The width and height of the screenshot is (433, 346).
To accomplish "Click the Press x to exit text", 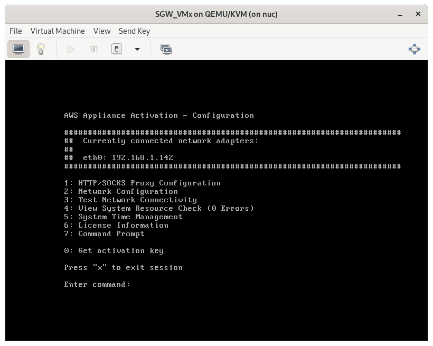I will (123, 267).
